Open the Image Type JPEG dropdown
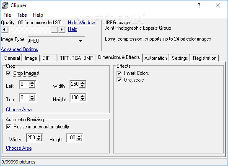Screen dimensions: 228x166 click(56, 41)
